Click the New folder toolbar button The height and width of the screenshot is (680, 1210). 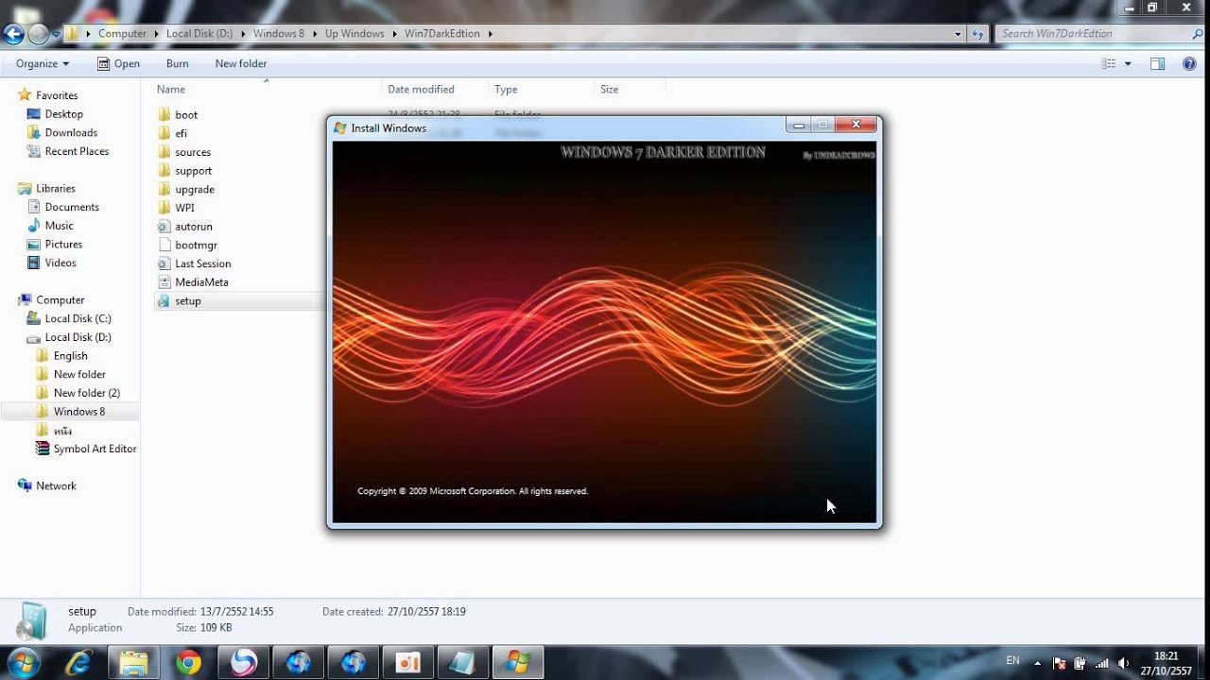click(x=240, y=63)
